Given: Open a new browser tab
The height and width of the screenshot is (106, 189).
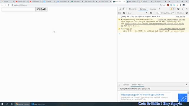Looking at the screenshot, I should 169,1.
